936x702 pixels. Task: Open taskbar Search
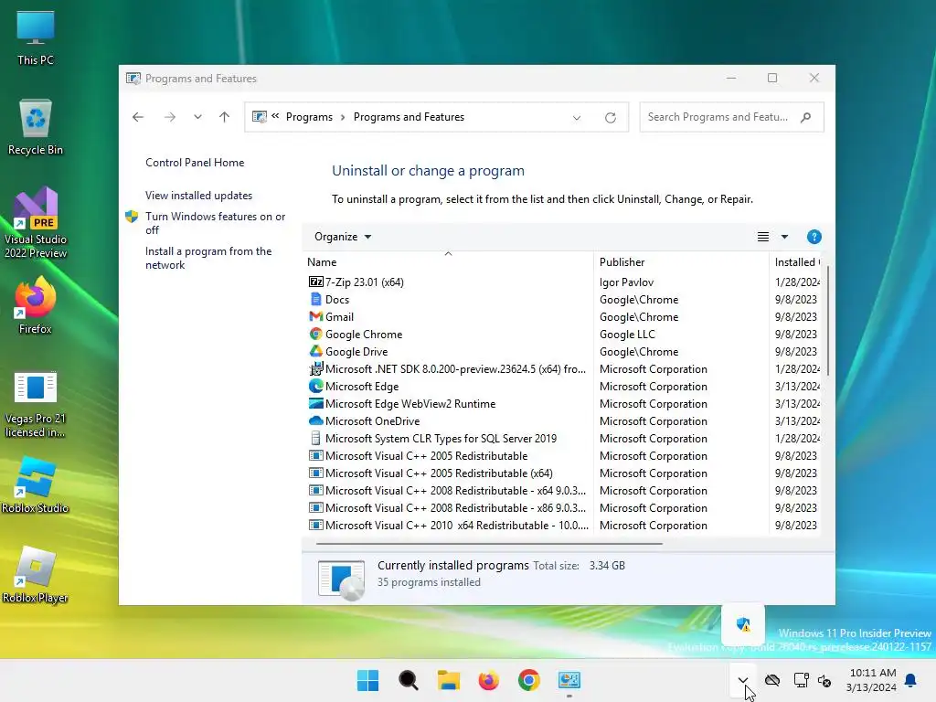(x=409, y=680)
